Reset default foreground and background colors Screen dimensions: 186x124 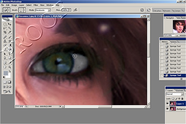pos(4,77)
